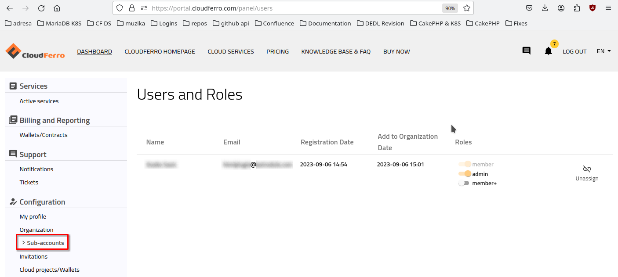Click inside the browser address bar
Screen dimensions: 618x277
264,8
